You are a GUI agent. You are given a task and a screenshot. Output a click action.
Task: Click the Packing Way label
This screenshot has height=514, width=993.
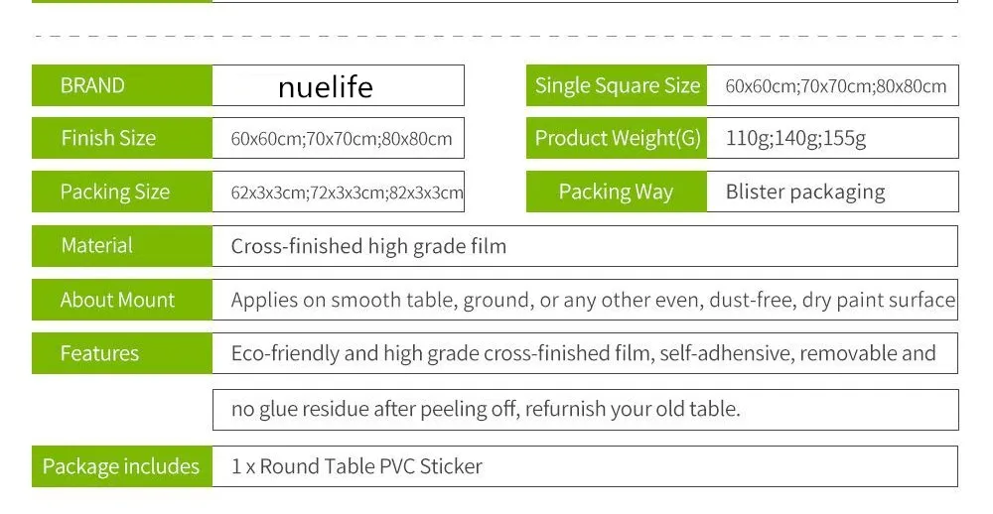coord(617,192)
